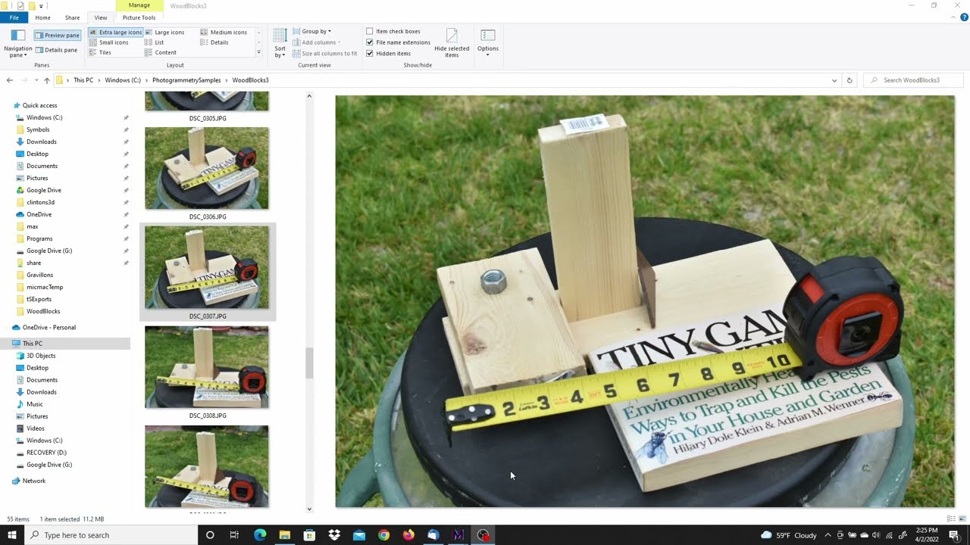Open the File menu
This screenshot has width=970, height=545.
coord(14,17)
